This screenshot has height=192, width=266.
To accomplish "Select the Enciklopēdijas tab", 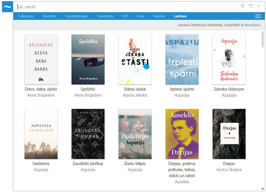I will 77,16.
